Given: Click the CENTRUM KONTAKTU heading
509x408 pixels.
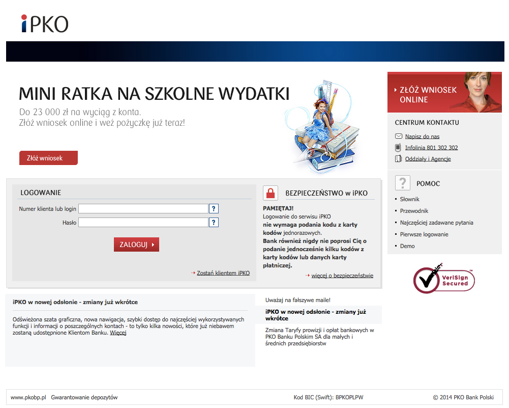Looking at the screenshot, I should (427, 123).
